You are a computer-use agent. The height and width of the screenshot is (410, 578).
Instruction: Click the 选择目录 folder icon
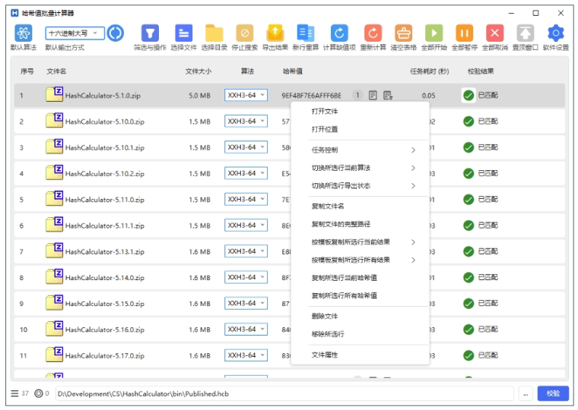(214, 33)
